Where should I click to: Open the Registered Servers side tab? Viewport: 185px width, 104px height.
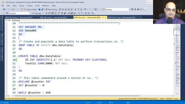click(x=2, y=23)
